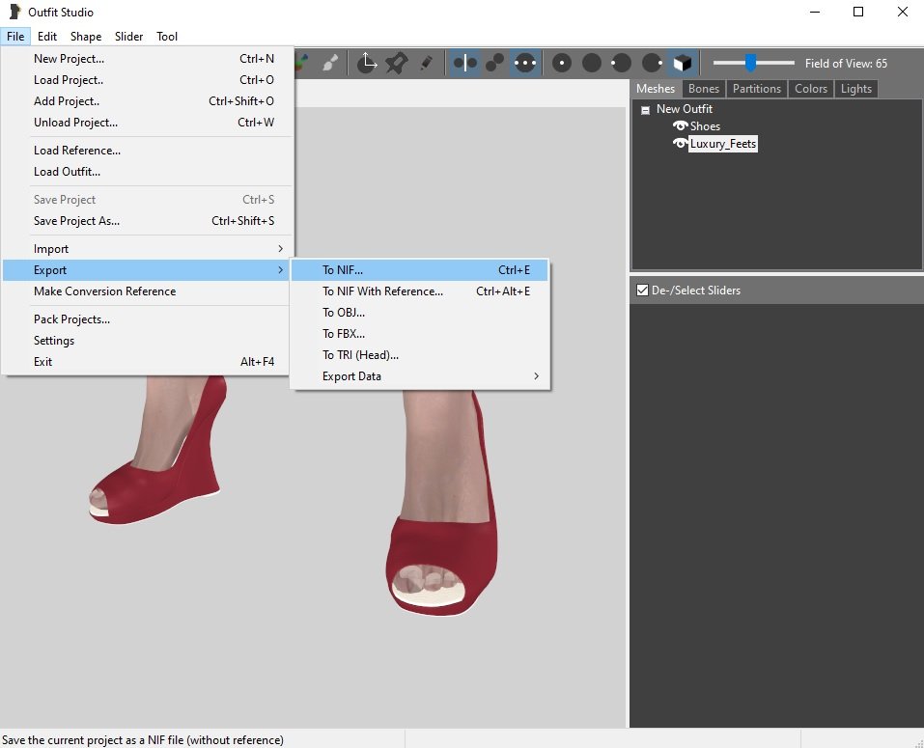Select the transform tool axes icon
Viewport: 924px width, 748px height.
(x=367, y=64)
